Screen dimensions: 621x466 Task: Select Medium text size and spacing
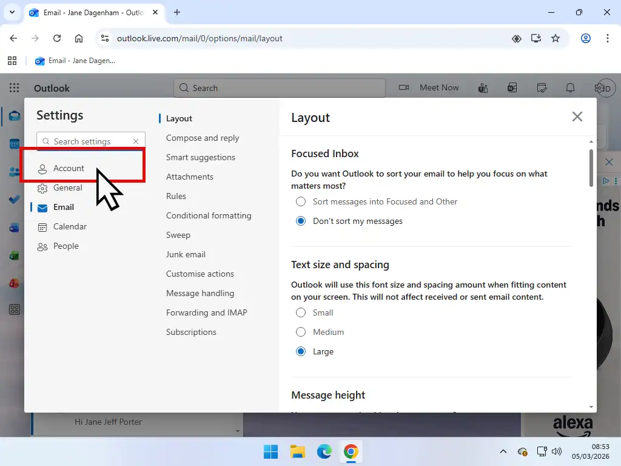(301, 332)
